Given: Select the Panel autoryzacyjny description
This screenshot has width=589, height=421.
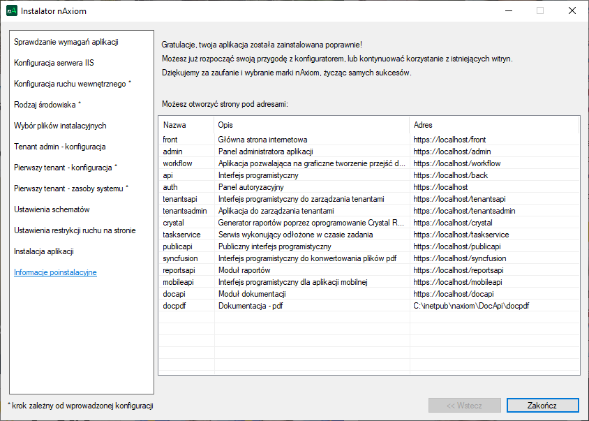Looking at the screenshot, I should (x=251, y=187).
